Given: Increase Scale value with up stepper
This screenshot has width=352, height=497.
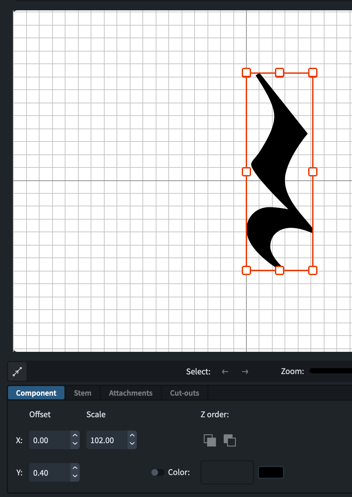Looking at the screenshot, I should pyautogui.click(x=132, y=436).
